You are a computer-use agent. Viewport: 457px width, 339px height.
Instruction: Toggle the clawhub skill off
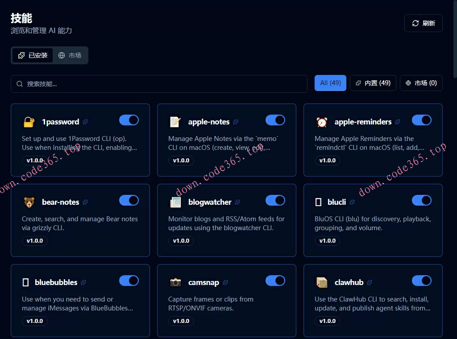(x=422, y=281)
